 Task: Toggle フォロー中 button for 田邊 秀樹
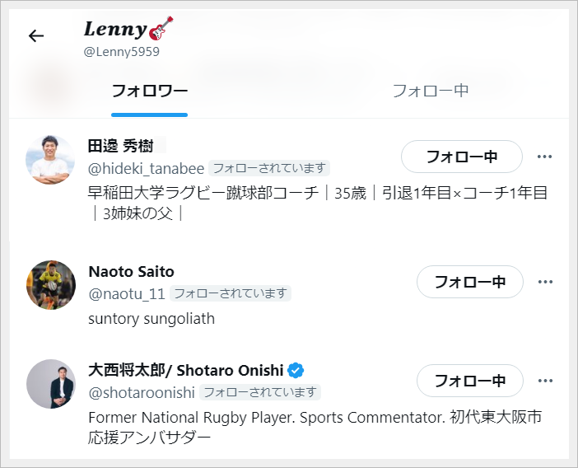[x=461, y=157]
